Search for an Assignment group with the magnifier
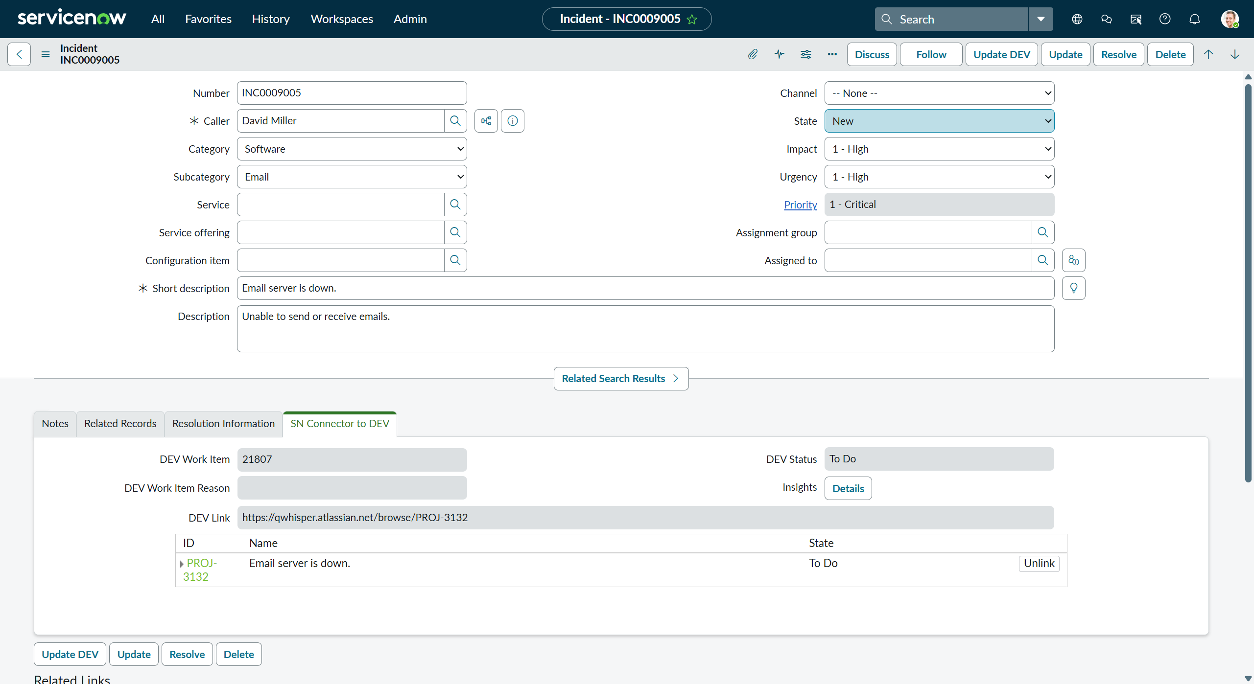The height and width of the screenshot is (684, 1254). 1042,232
